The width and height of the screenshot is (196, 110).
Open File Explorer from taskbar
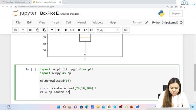[98, 107]
